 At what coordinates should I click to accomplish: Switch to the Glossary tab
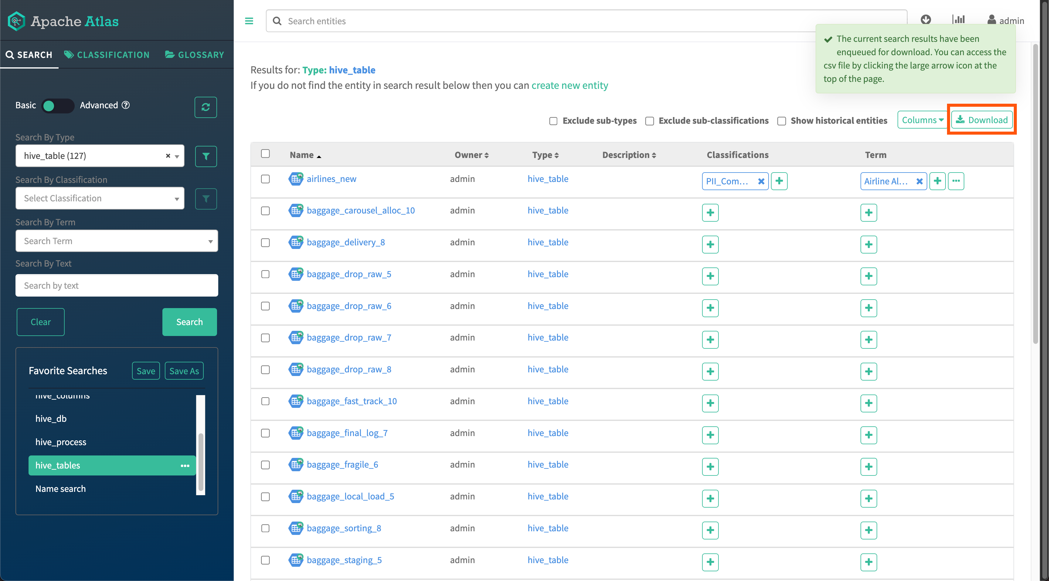(195, 55)
